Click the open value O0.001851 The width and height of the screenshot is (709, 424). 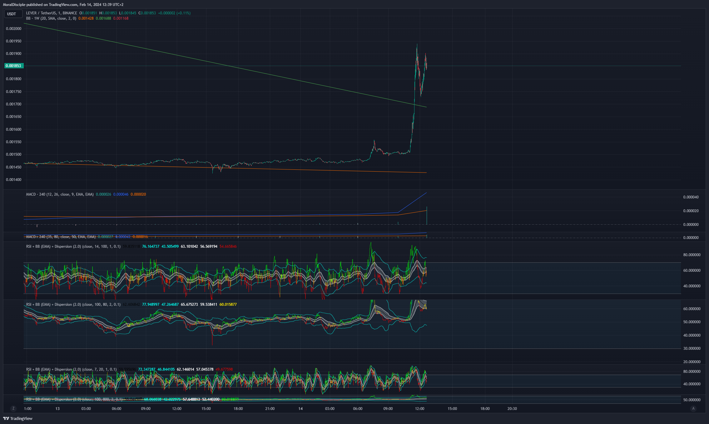(88, 13)
